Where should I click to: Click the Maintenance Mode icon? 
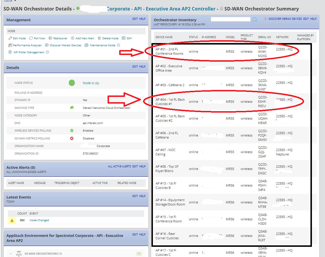point(86,45)
